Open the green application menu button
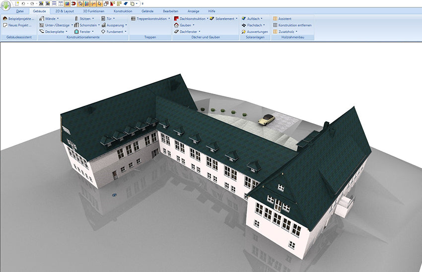This screenshot has height=272, width=422. (x=6, y=5)
